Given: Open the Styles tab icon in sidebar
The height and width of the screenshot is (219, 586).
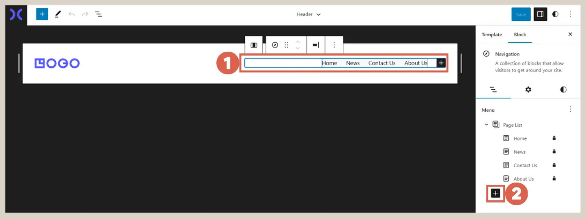Looking at the screenshot, I should [x=563, y=90].
